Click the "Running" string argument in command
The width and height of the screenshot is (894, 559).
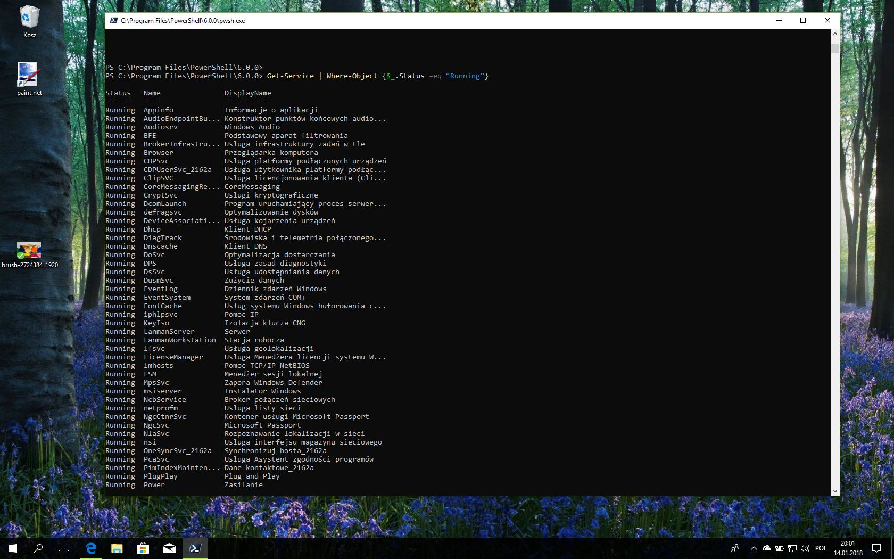point(465,76)
